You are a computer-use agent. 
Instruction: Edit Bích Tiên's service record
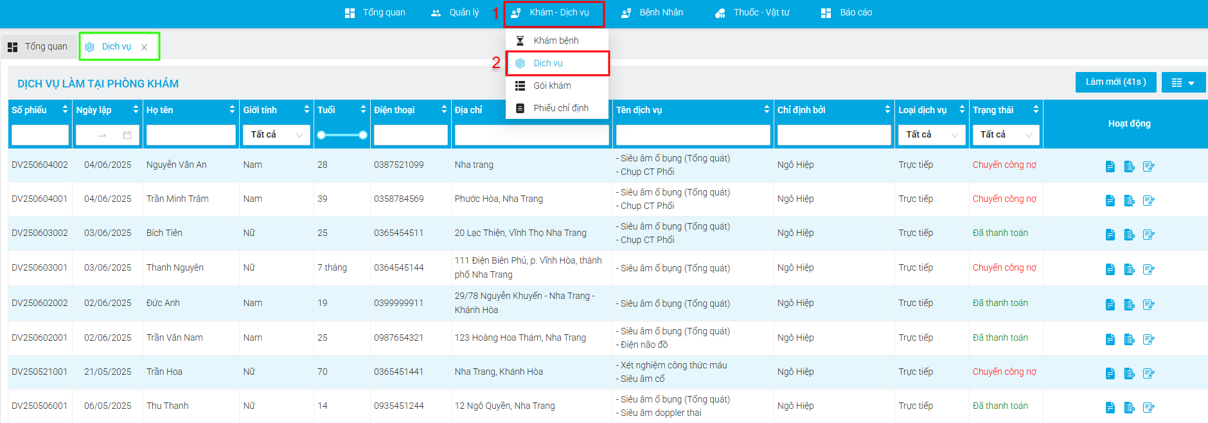point(1149,235)
